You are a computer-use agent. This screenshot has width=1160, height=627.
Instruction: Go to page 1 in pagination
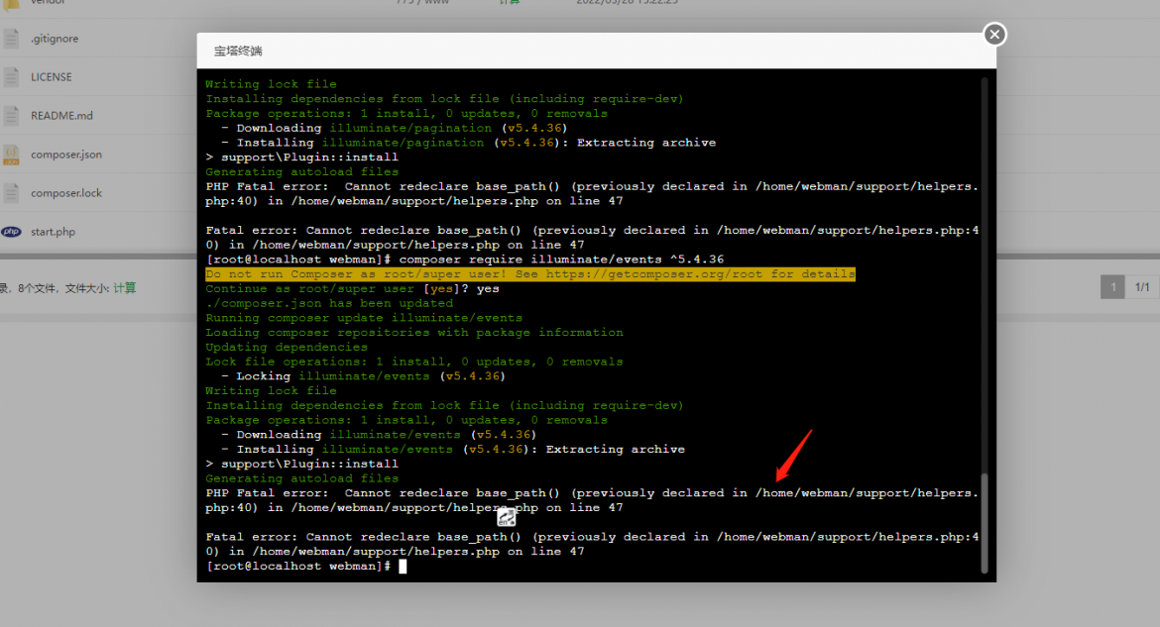point(1111,287)
